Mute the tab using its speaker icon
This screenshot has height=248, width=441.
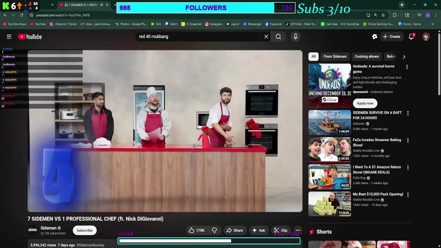tap(101, 5)
